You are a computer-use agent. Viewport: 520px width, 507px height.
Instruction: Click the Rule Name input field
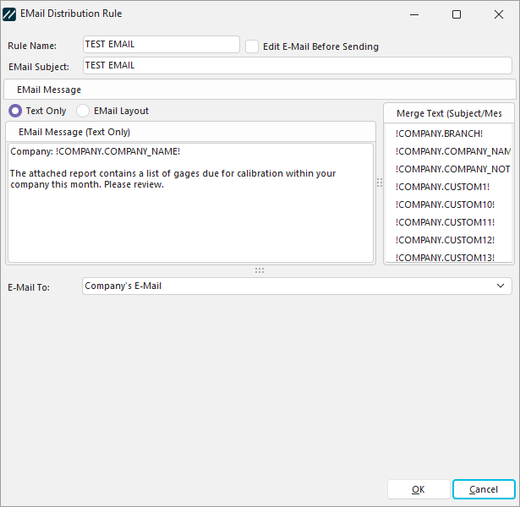(161, 45)
